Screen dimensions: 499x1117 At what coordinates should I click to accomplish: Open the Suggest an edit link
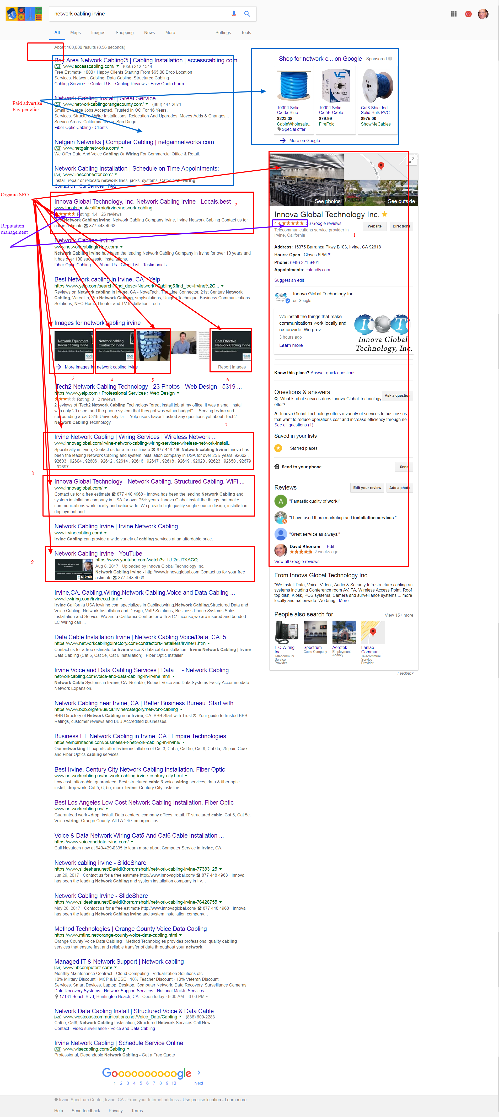(x=289, y=280)
